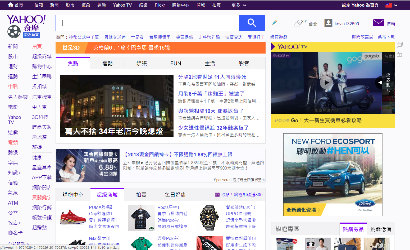This screenshot has width=410, height=250.
Task: Open 超級商城 in left sidebar
Action: click(x=42, y=56)
